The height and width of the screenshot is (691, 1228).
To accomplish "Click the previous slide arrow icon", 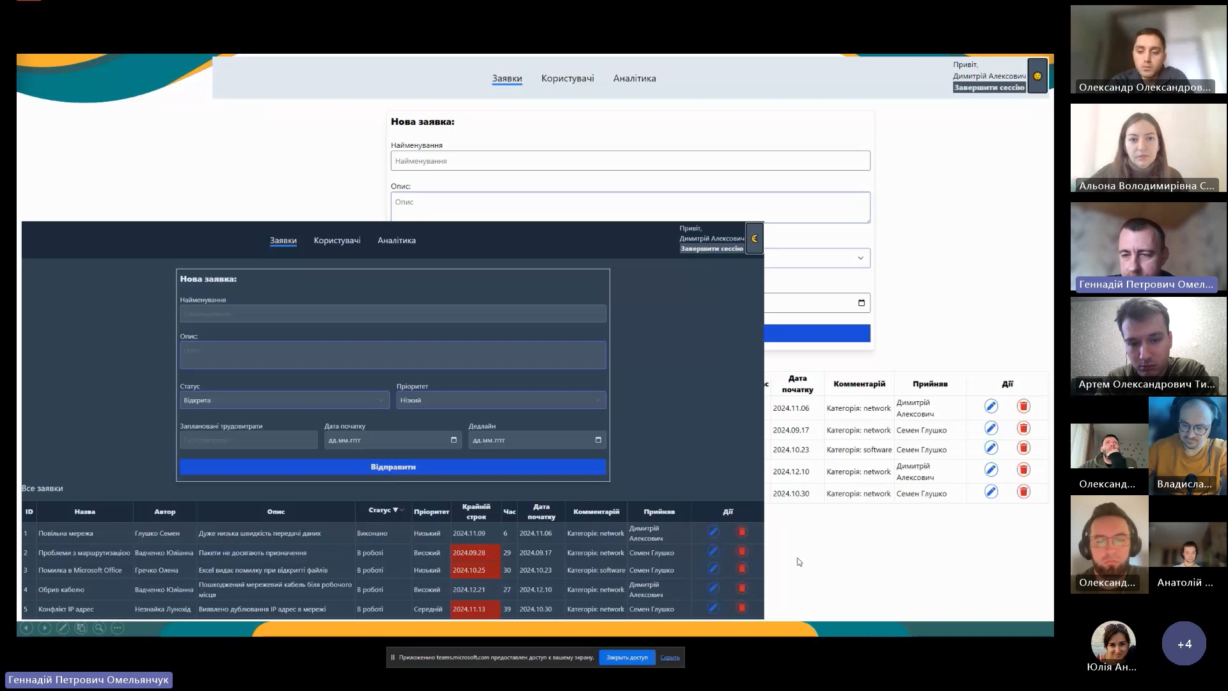I will coord(26,628).
